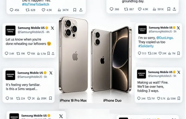The height and width of the screenshot is (119, 186).
Task: Open @SamsungMobileUS handle on the 'folding 3 ways' tweet
Action: tap(160, 76)
